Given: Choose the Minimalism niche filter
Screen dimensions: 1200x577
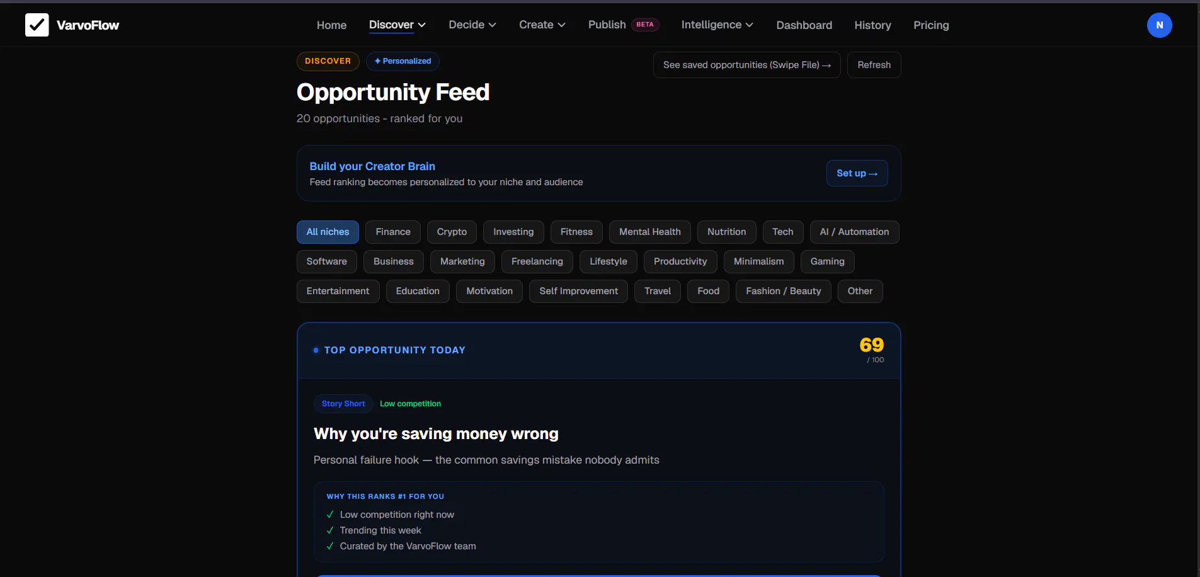Looking at the screenshot, I should pos(758,261).
